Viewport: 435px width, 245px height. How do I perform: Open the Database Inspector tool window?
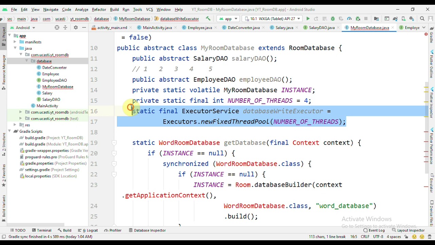pyautogui.click(x=147, y=230)
